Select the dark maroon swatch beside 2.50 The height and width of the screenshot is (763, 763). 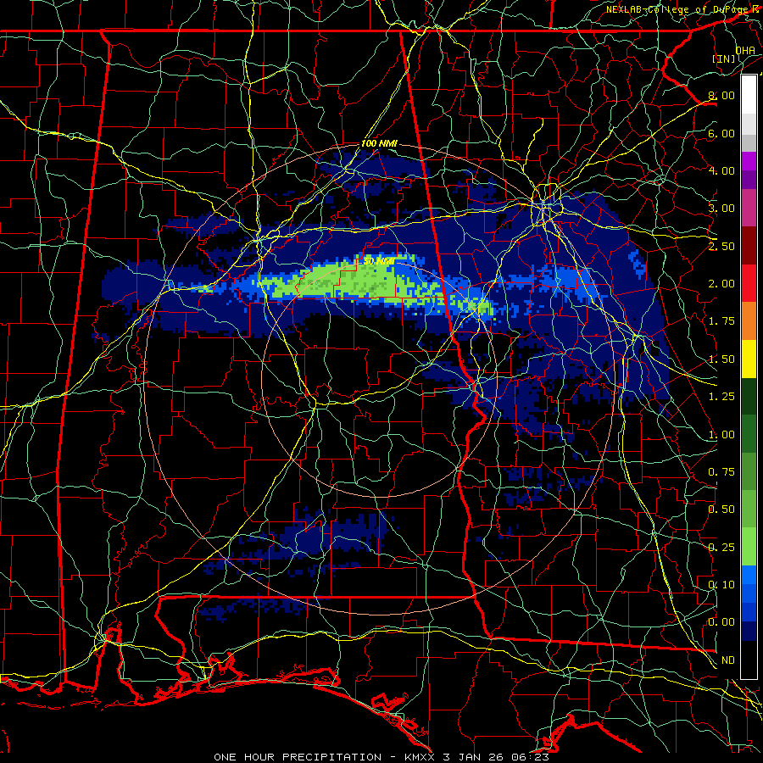(x=749, y=246)
